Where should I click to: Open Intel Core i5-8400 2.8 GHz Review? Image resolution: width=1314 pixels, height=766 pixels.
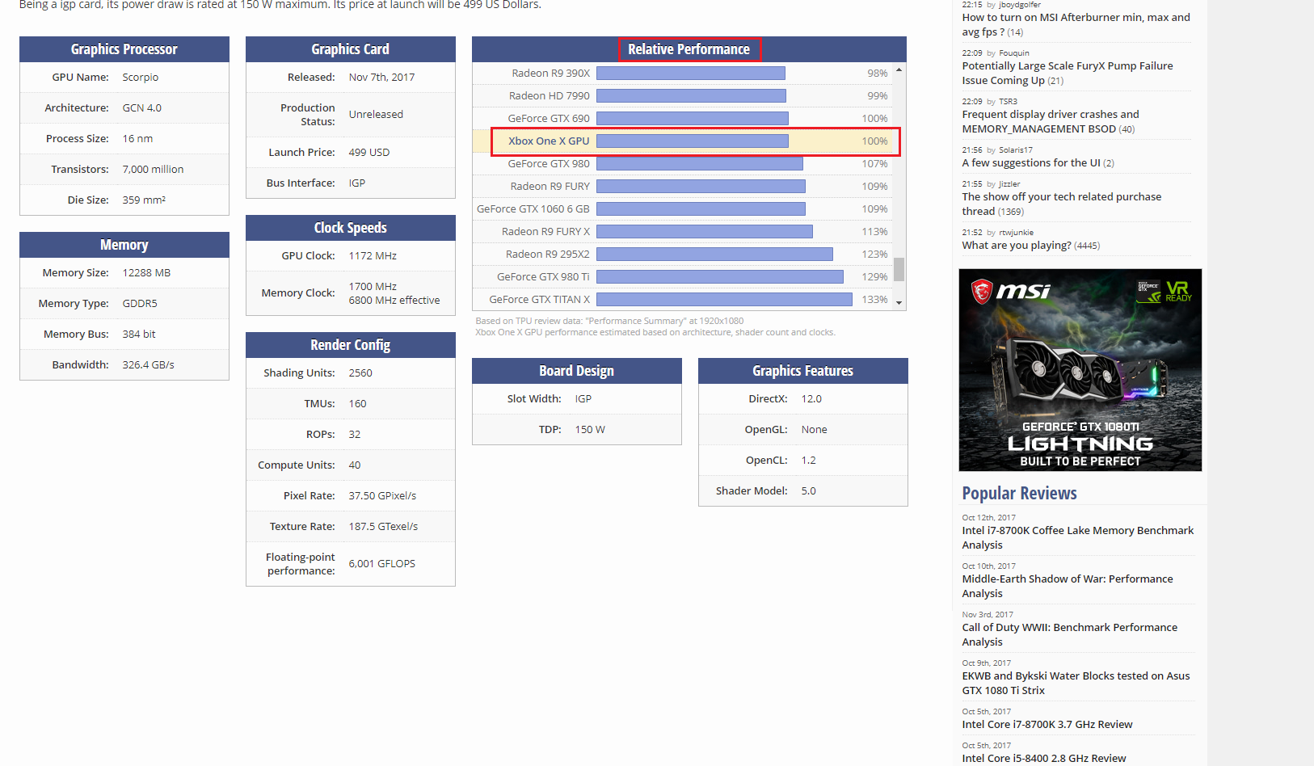(x=1043, y=758)
